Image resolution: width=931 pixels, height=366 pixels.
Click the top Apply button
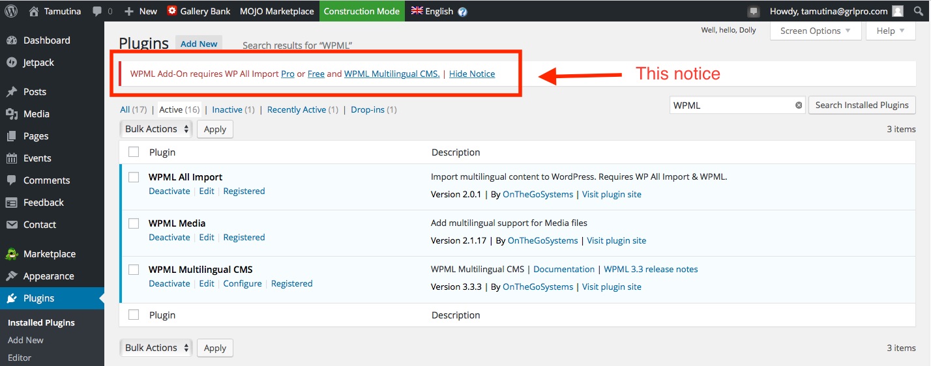tap(215, 129)
